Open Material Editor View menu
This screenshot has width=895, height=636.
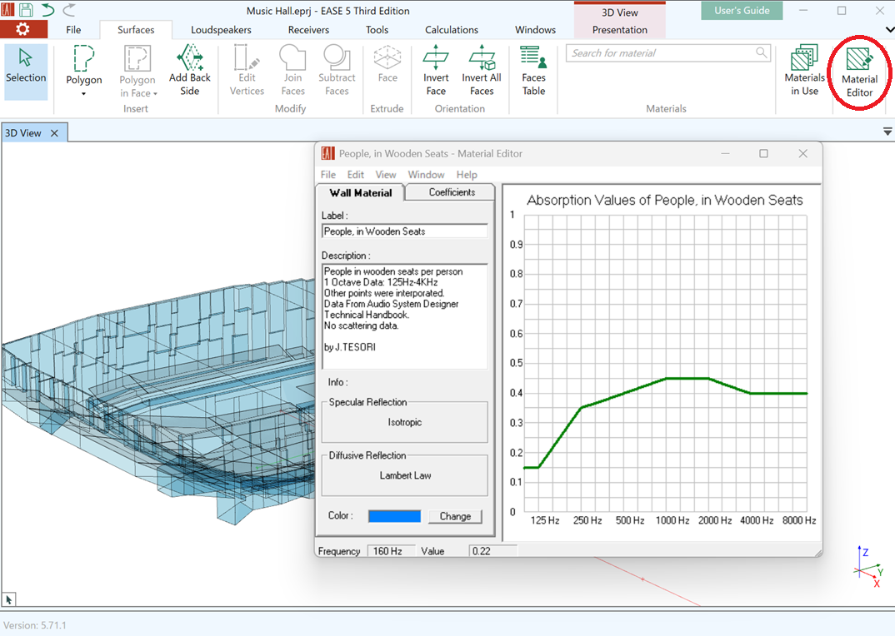tap(386, 175)
